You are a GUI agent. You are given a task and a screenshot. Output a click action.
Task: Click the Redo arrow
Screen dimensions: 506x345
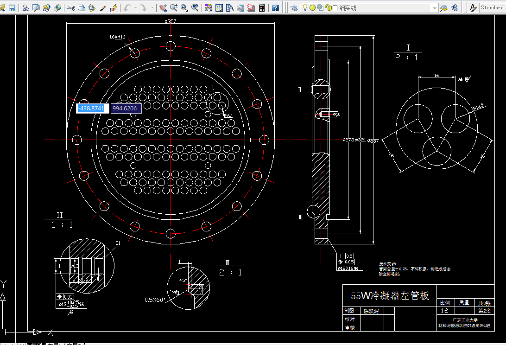pos(144,8)
